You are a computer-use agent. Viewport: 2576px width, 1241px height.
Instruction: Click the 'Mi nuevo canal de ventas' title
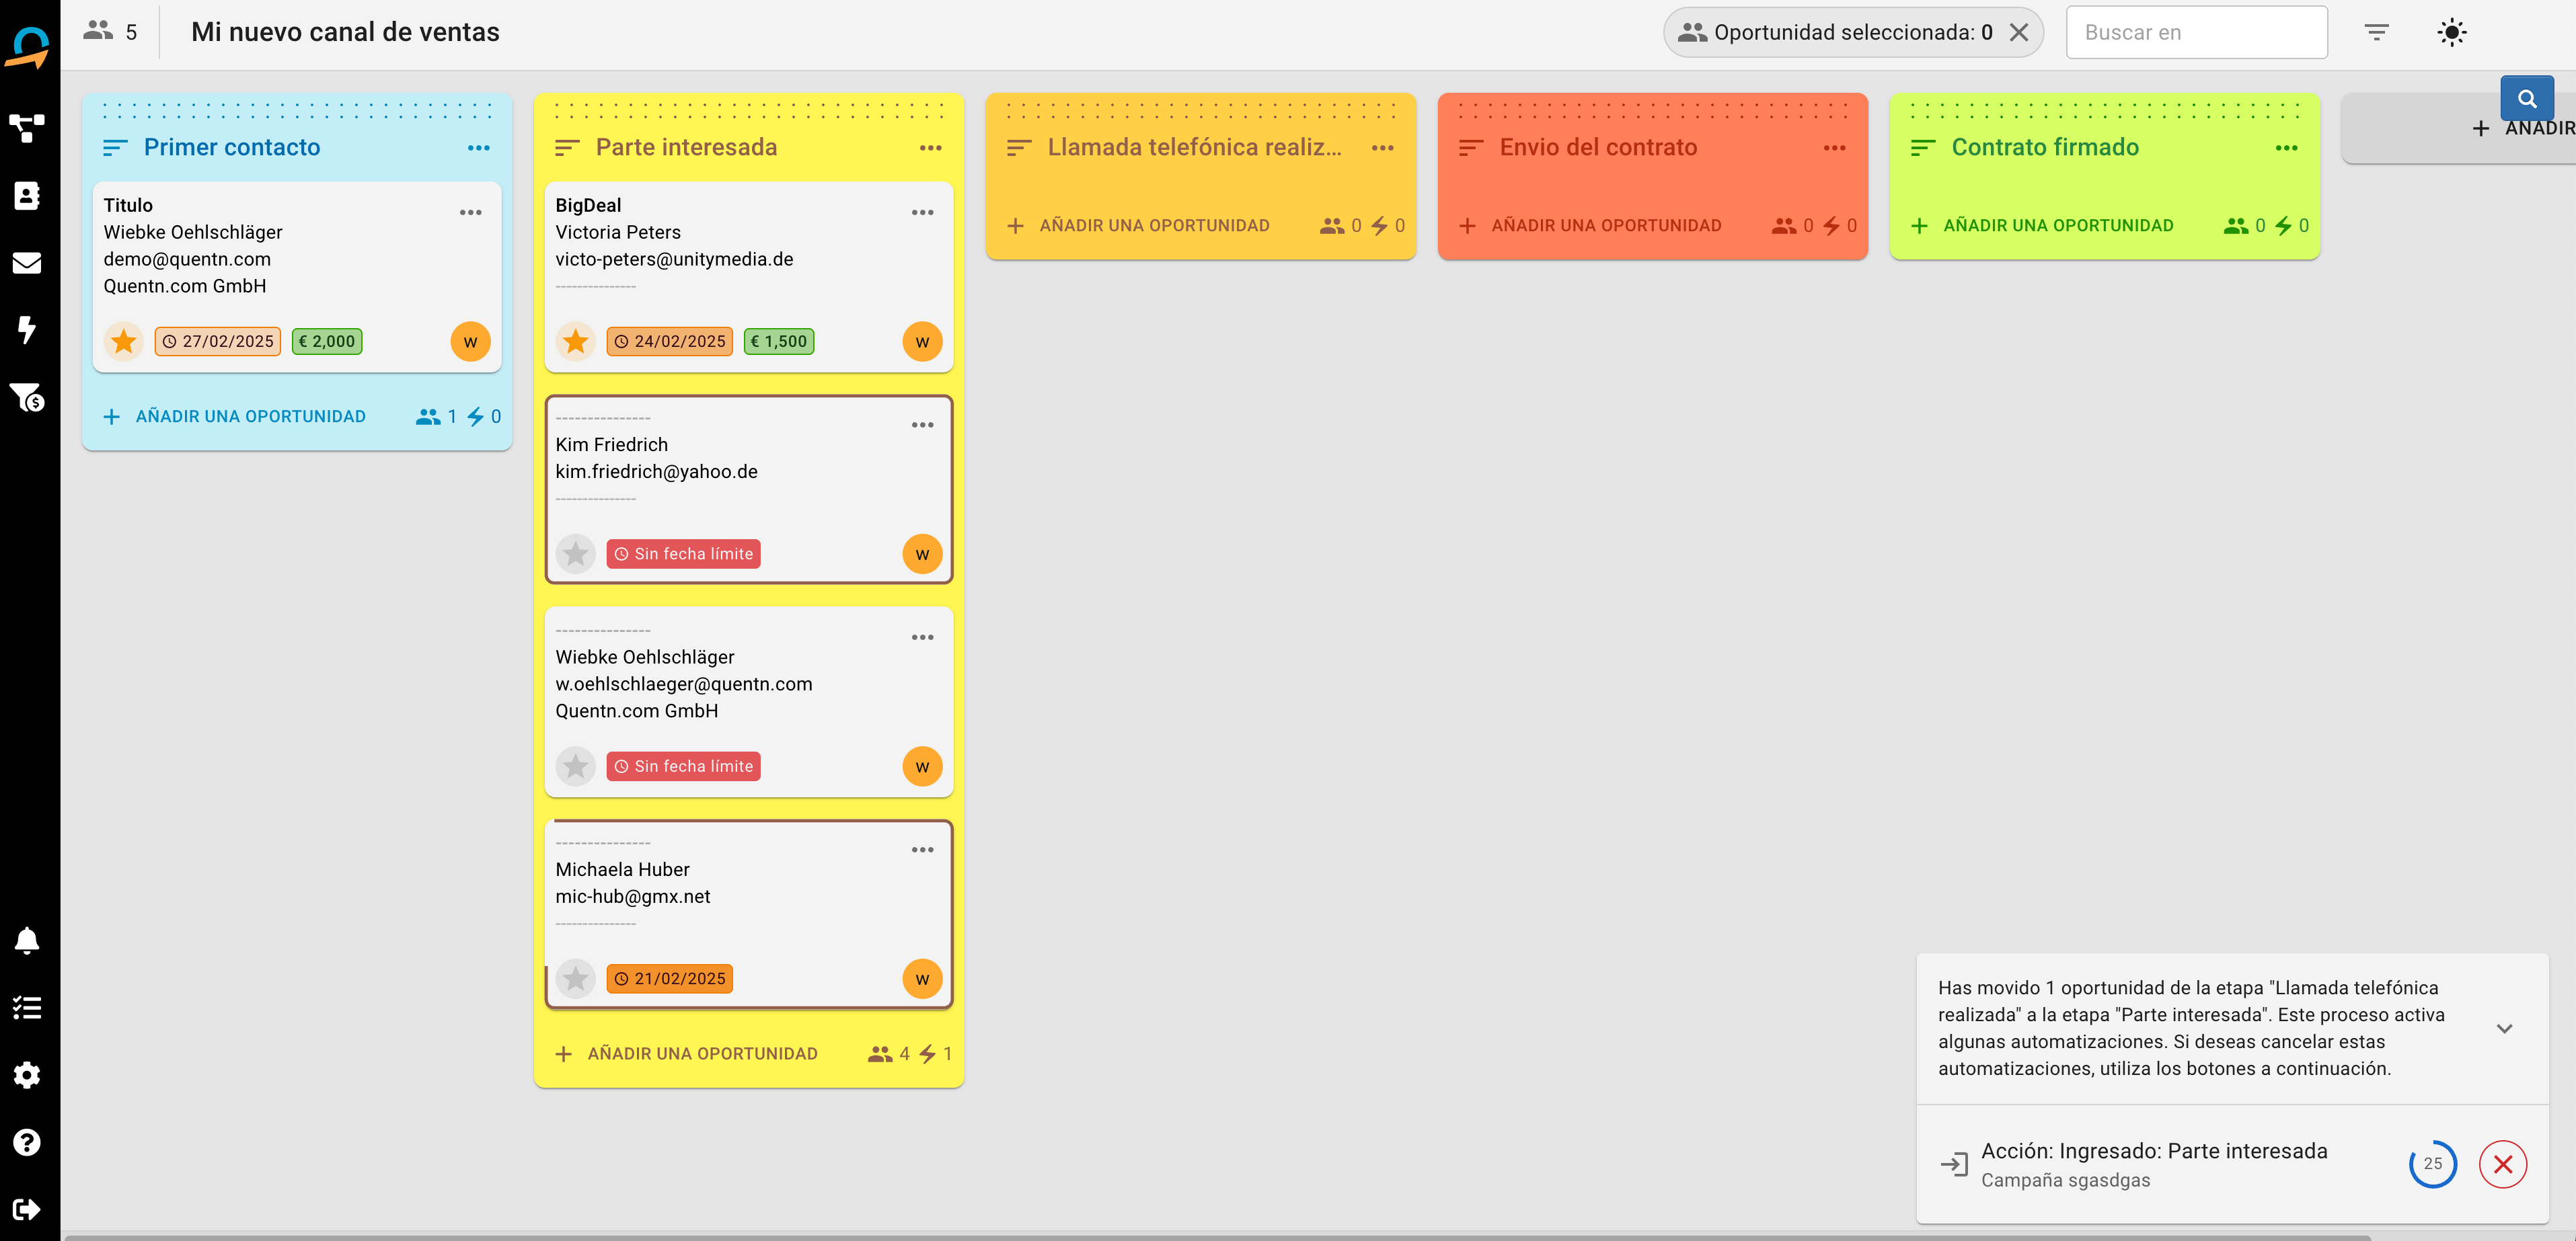tap(345, 32)
